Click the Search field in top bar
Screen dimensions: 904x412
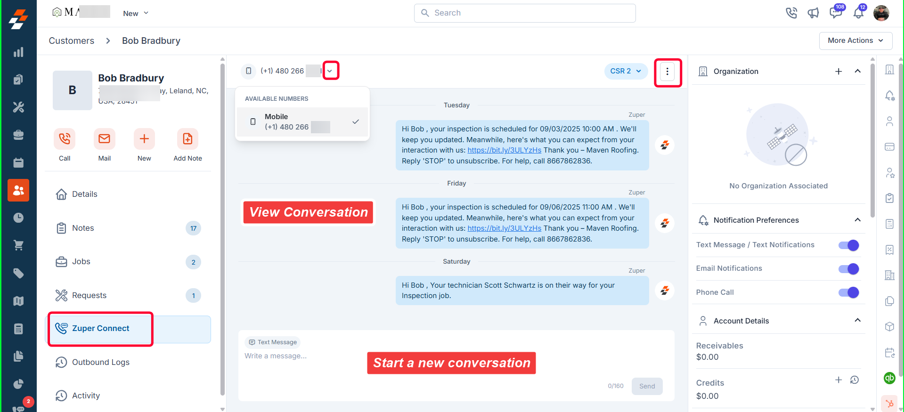(x=525, y=13)
